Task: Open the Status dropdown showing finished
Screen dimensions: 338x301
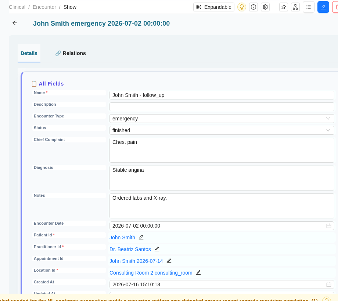Action: (x=222, y=130)
